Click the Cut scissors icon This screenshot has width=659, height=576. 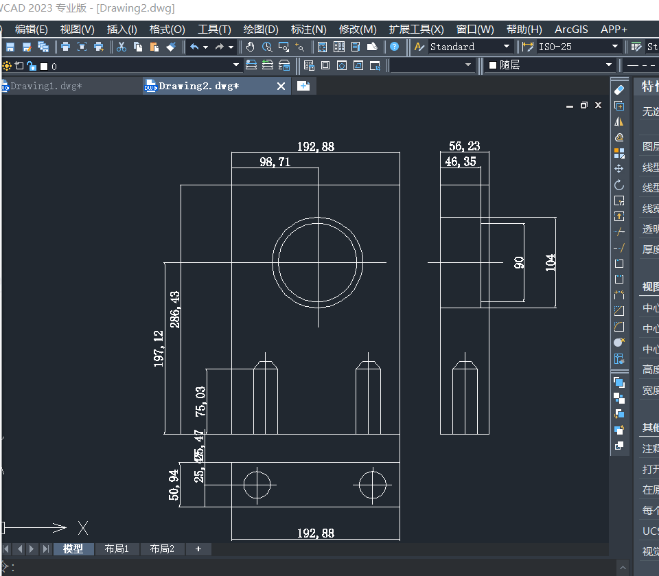122,47
